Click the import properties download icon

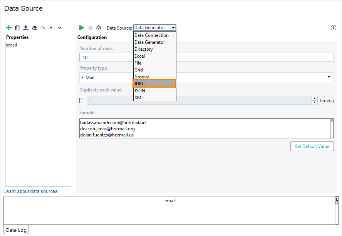point(26,27)
